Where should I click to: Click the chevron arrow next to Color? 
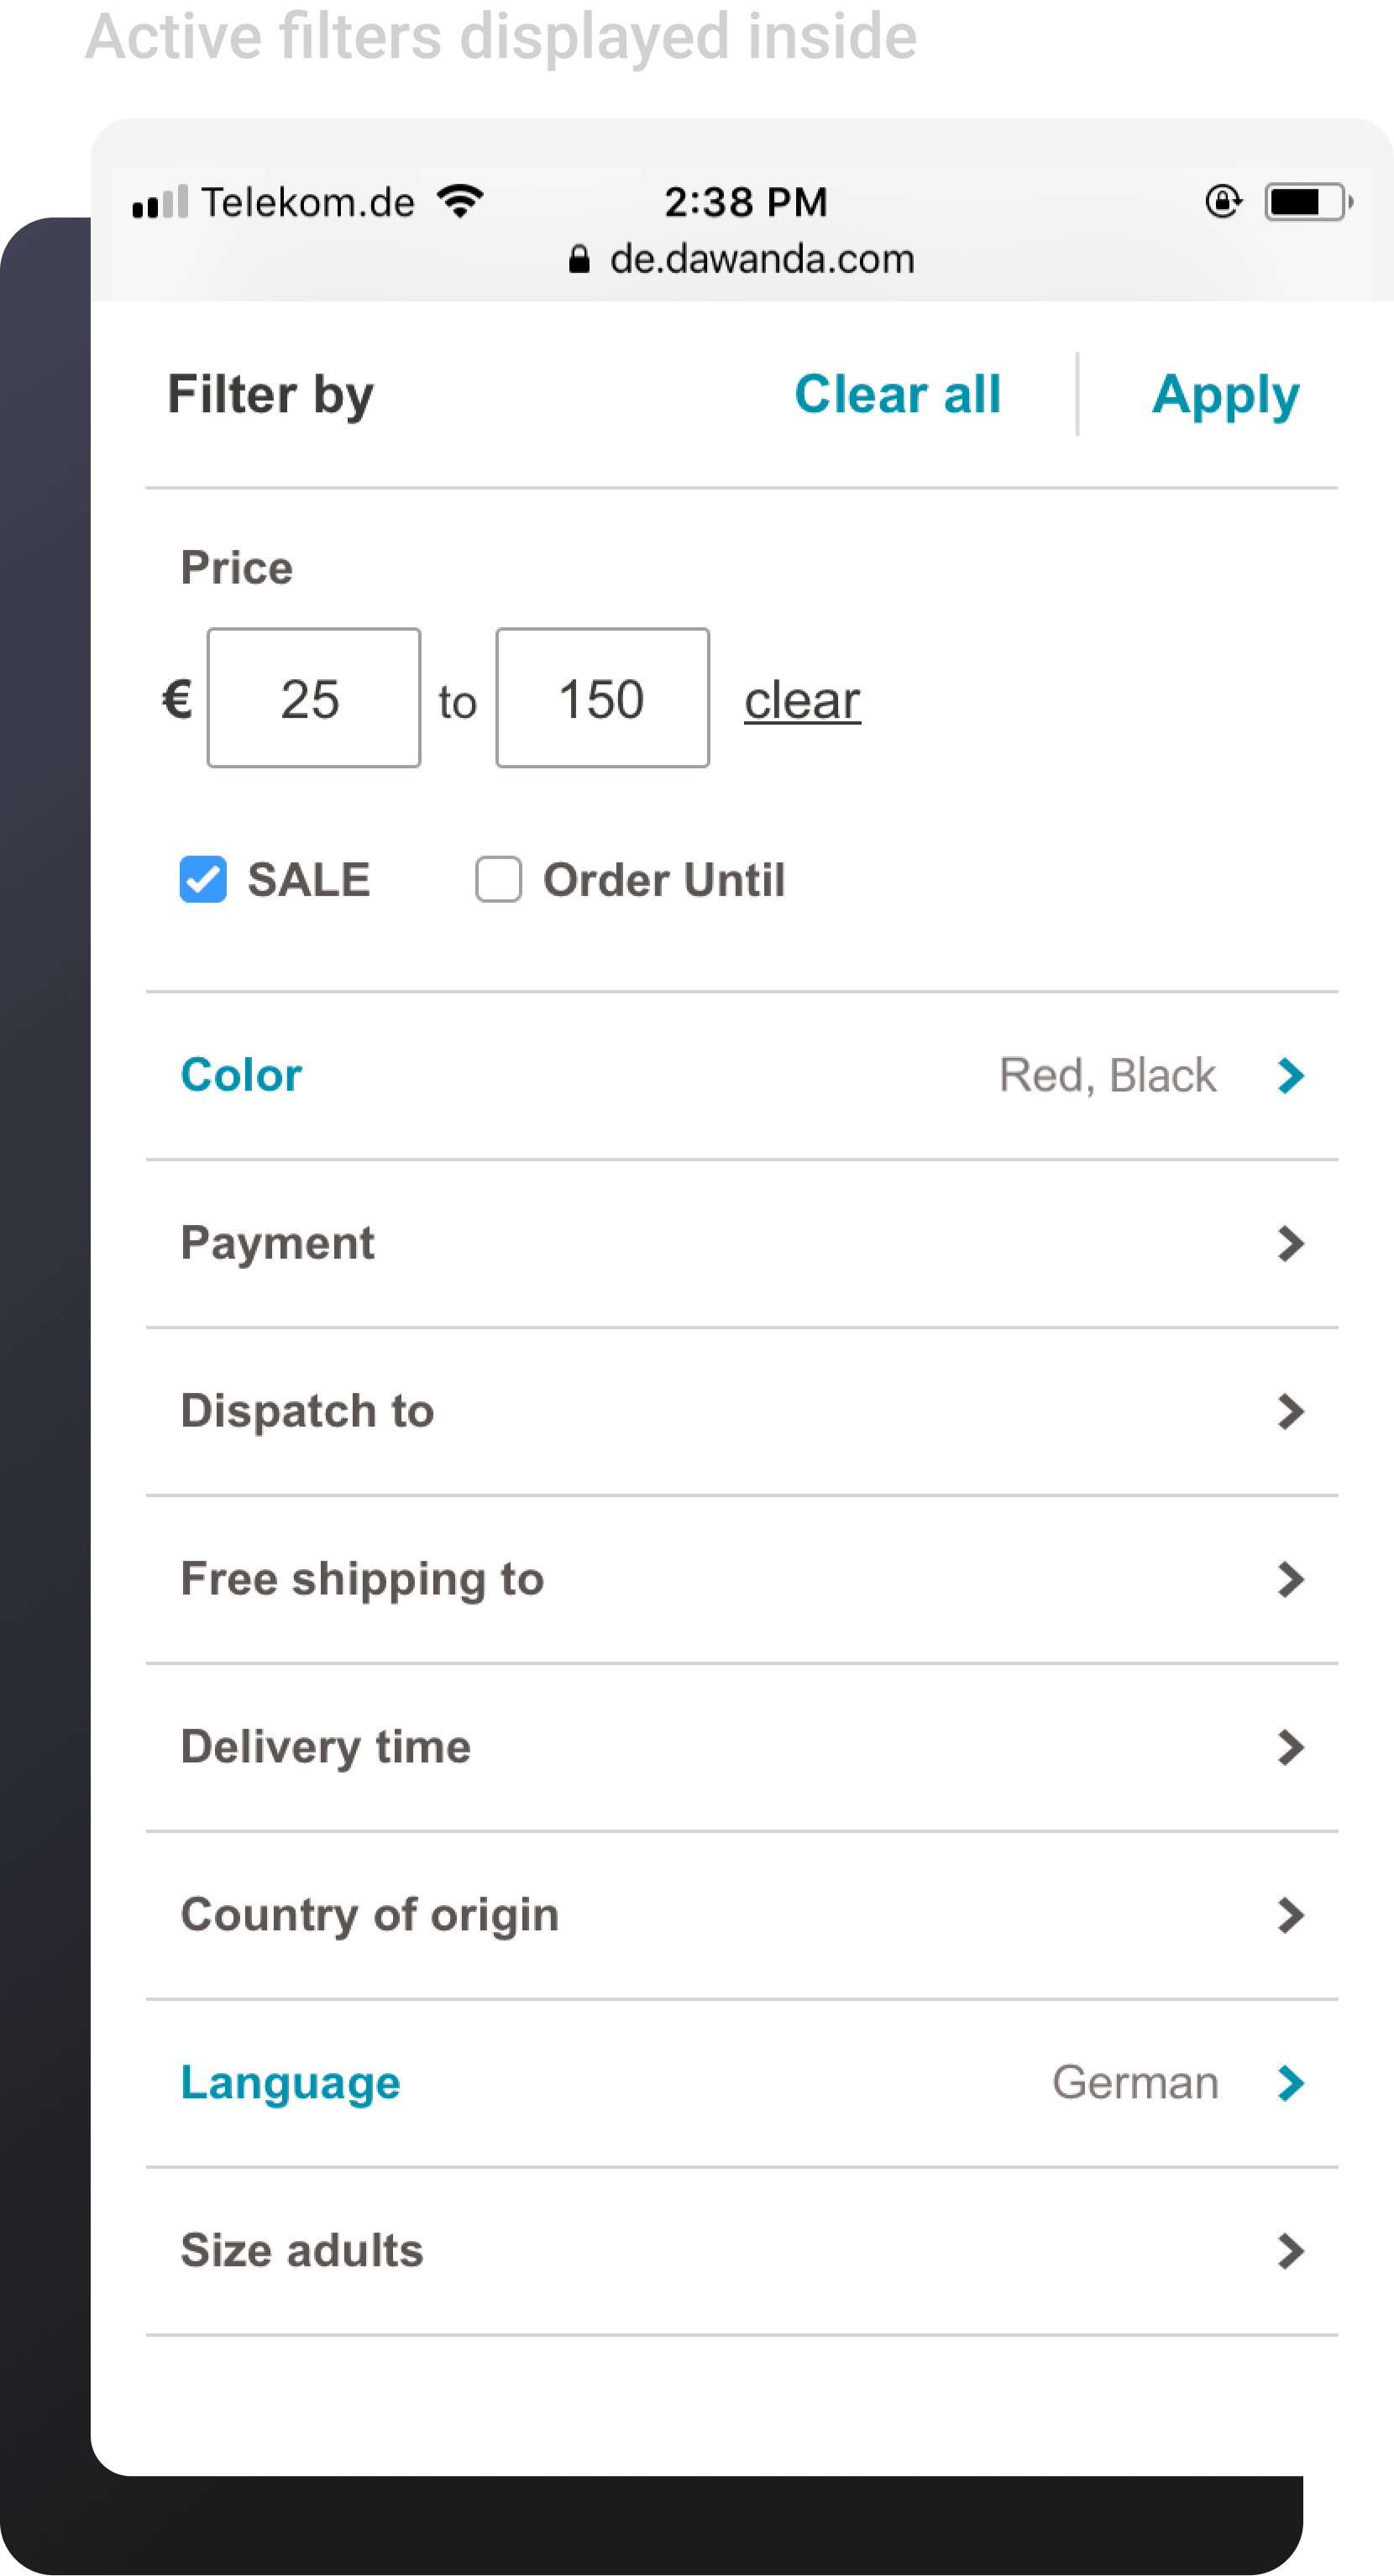tap(1290, 1076)
